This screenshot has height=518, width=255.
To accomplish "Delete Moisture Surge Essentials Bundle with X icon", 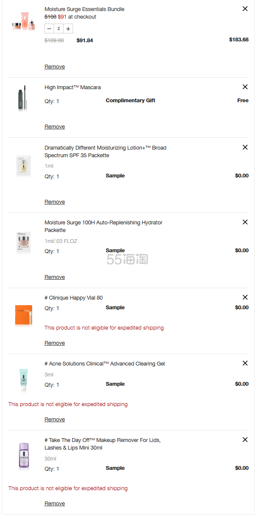I will point(245,9).
